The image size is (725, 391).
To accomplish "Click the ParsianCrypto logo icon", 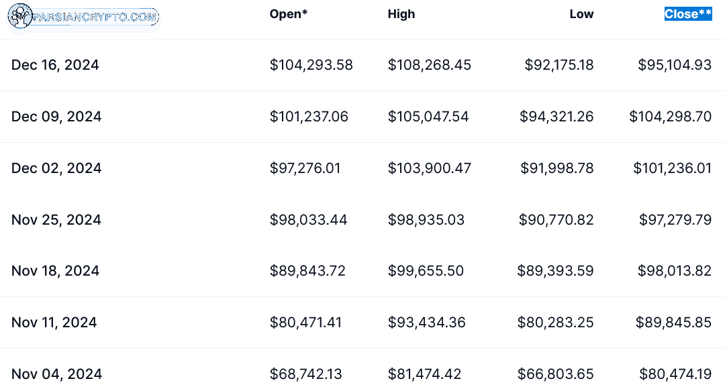I will coord(20,16).
